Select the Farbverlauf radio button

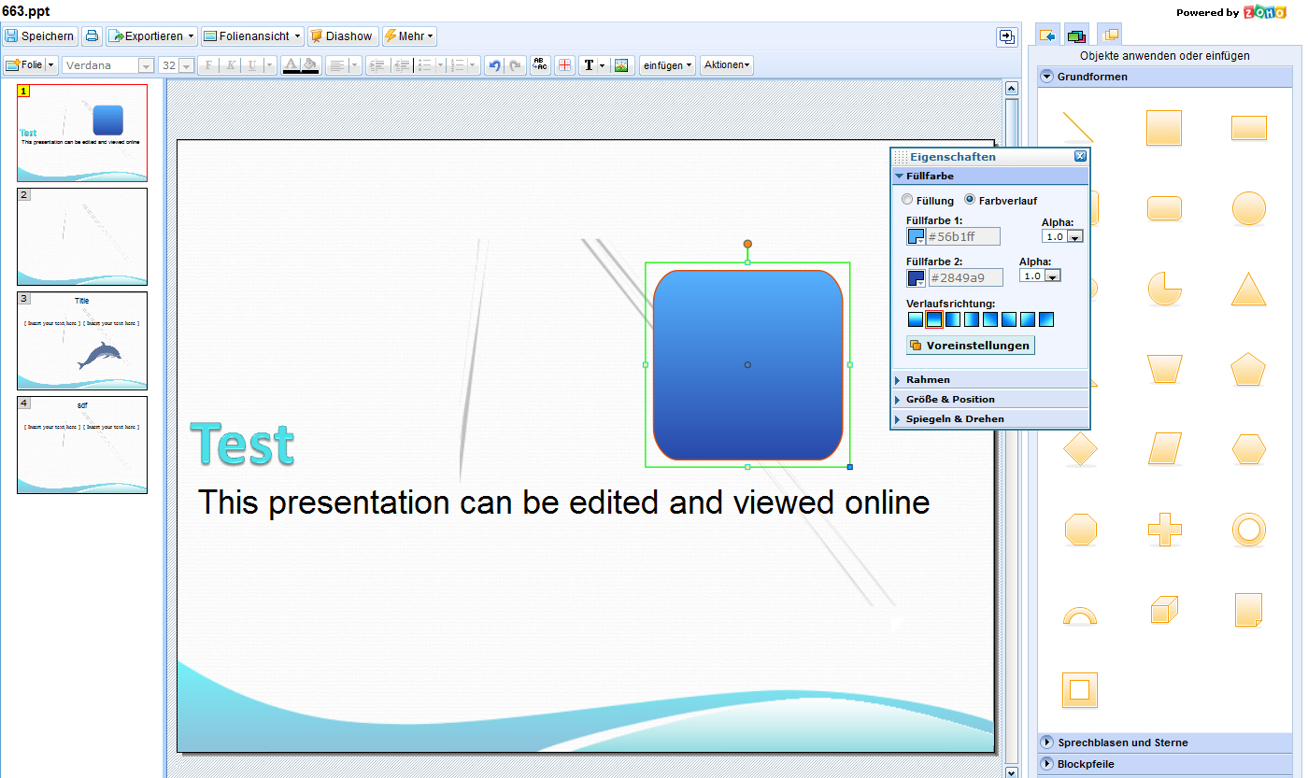coord(970,200)
